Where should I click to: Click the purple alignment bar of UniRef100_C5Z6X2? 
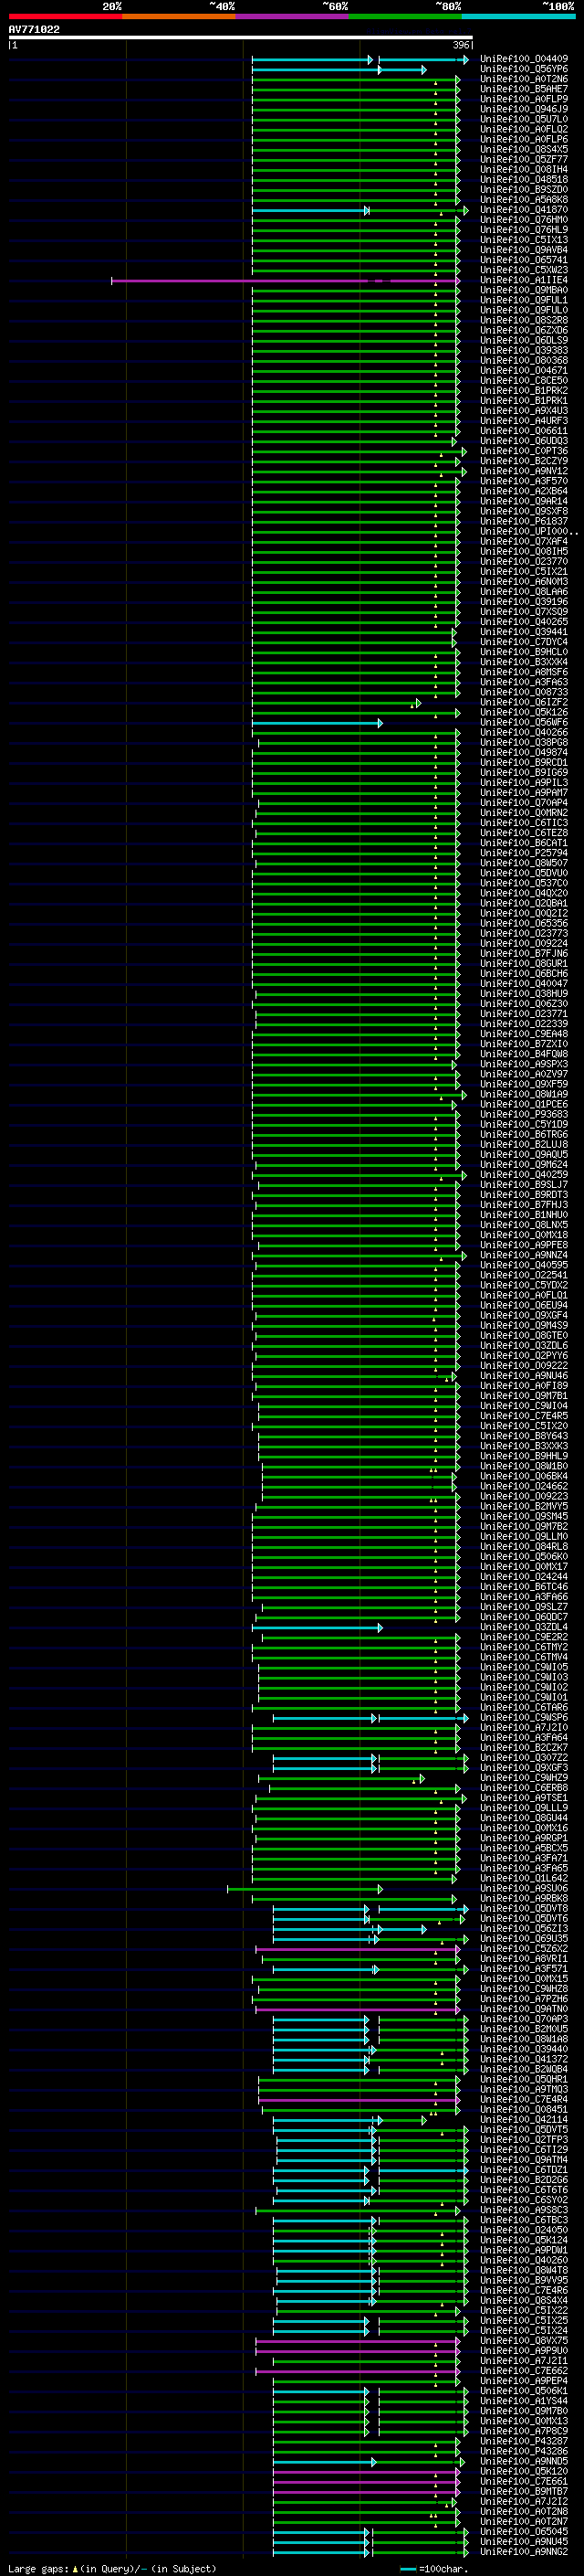pyautogui.click(x=358, y=1948)
